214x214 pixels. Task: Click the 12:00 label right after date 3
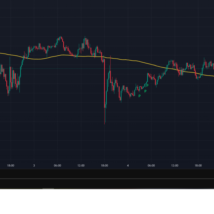81,166
